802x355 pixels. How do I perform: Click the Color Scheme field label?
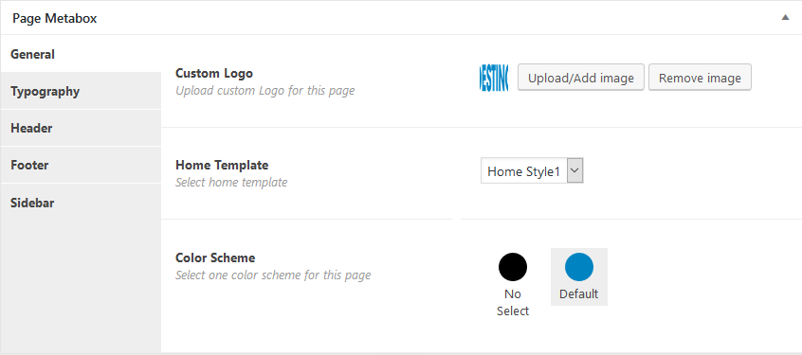[215, 257]
